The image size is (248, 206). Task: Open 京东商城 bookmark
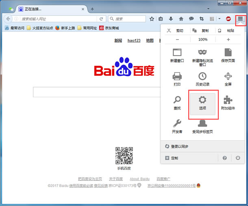[x=109, y=28]
